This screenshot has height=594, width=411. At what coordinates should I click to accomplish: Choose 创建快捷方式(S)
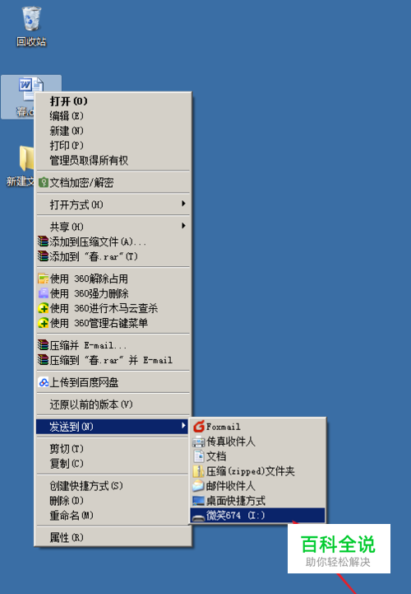[x=113, y=485]
